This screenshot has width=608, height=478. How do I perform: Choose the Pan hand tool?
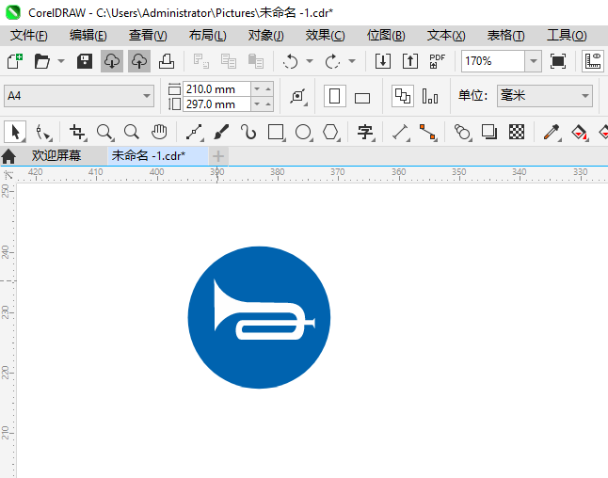pos(159,132)
